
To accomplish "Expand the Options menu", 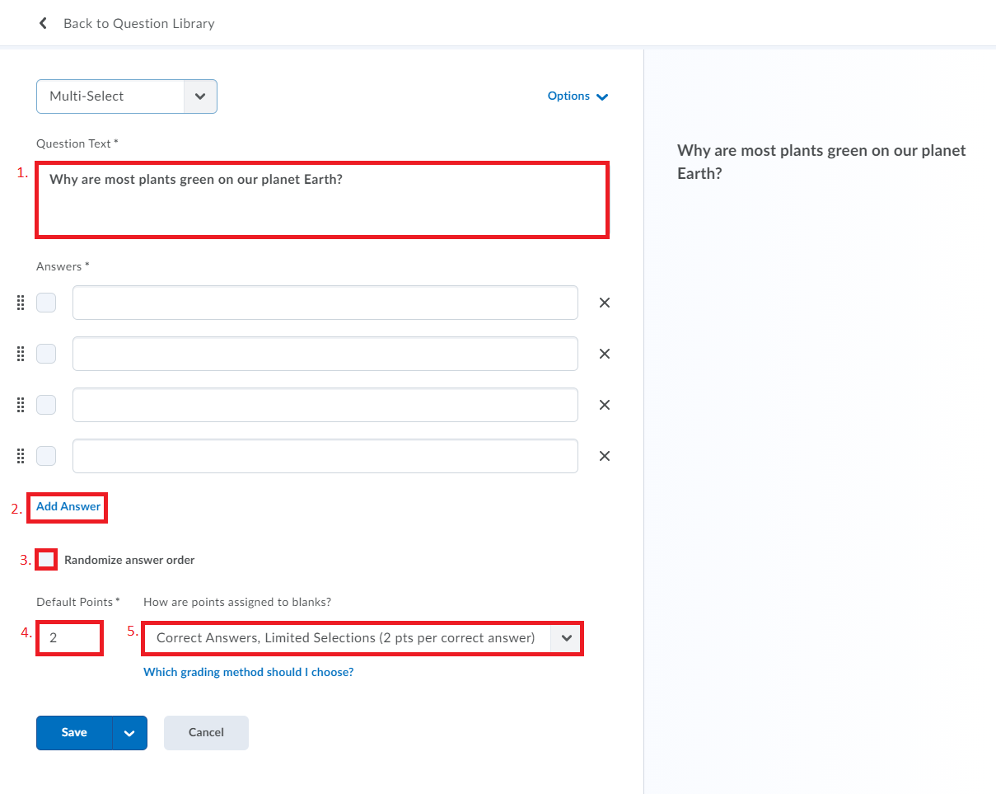I will click(x=577, y=96).
